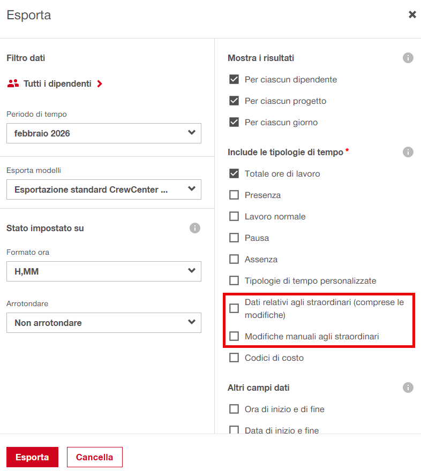Open the Arrotondare dropdown
This screenshot has width=421, height=471.
click(104, 323)
